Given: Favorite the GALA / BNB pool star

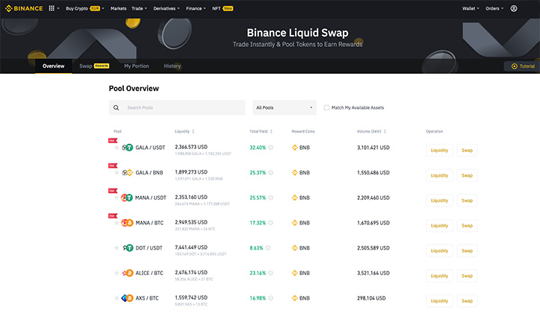Looking at the screenshot, I should point(117,172).
